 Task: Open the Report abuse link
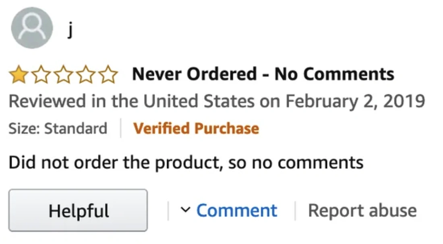[362, 210]
